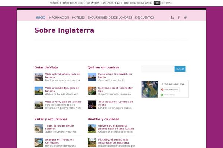Click the '¿Quién no ha oído alguna vez' excerpt

click(61, 94)
